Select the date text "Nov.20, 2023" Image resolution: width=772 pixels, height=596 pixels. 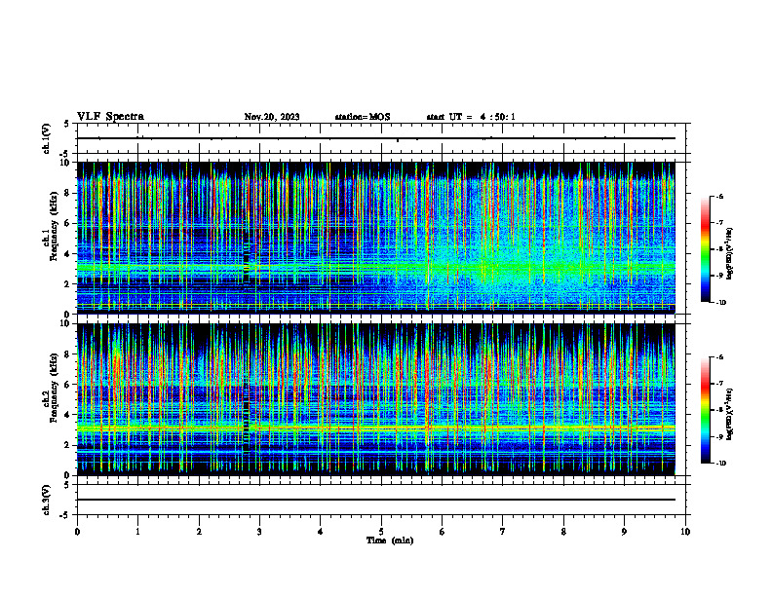(x=272, y=117)
